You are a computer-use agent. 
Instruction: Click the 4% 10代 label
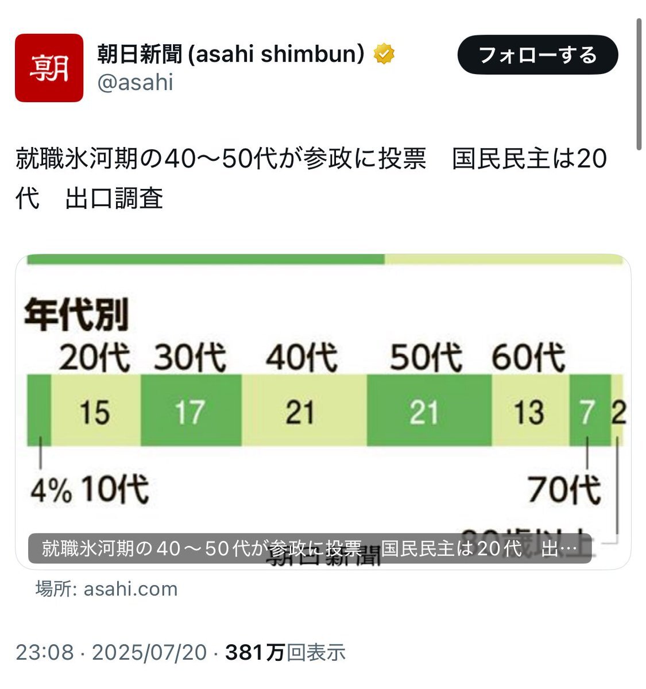pos(90,490)
